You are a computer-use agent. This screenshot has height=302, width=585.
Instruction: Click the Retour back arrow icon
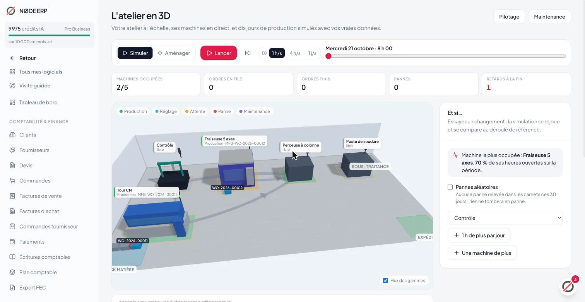tap(12, 58)
